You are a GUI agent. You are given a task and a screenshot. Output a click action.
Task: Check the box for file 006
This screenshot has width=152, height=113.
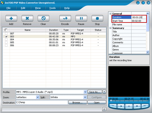pos(6,45)
